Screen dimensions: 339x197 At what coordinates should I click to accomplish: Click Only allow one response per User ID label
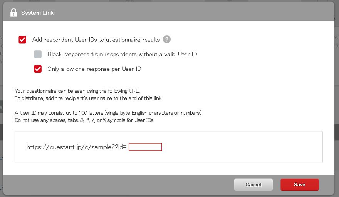click(x=94, y=69)
